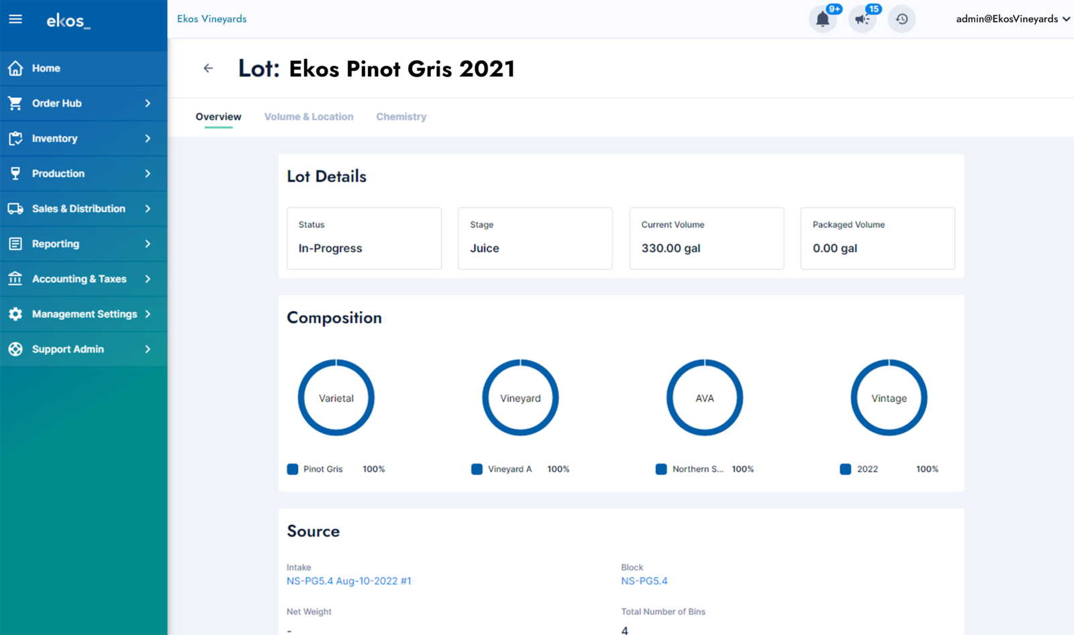Click the Total Number of Bins label
The height and width of the screenshot is (635, 1074).
tap(663, 612)
